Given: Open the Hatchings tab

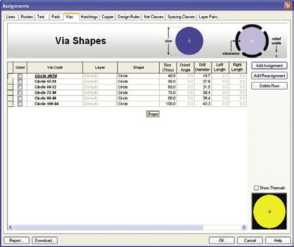Looking at the screenshot, I should click(x=89, y=17).
